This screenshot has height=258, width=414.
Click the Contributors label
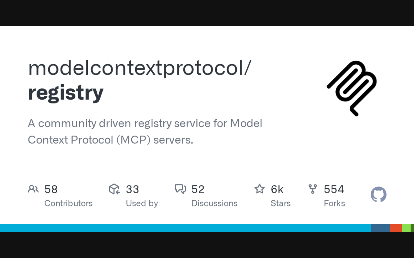click(x=68, y=203)
